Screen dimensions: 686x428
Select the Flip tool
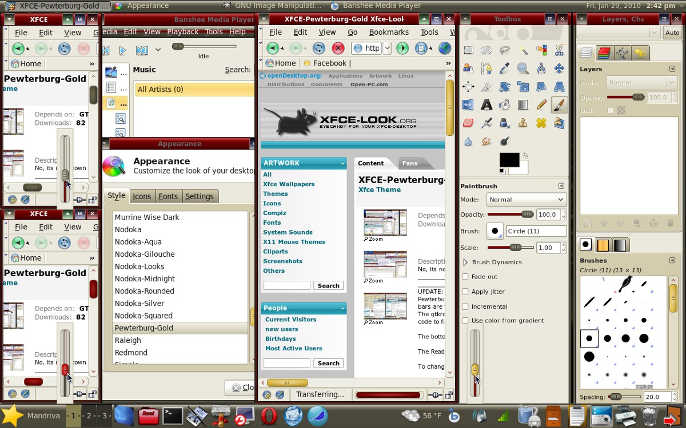click(468, 104)
